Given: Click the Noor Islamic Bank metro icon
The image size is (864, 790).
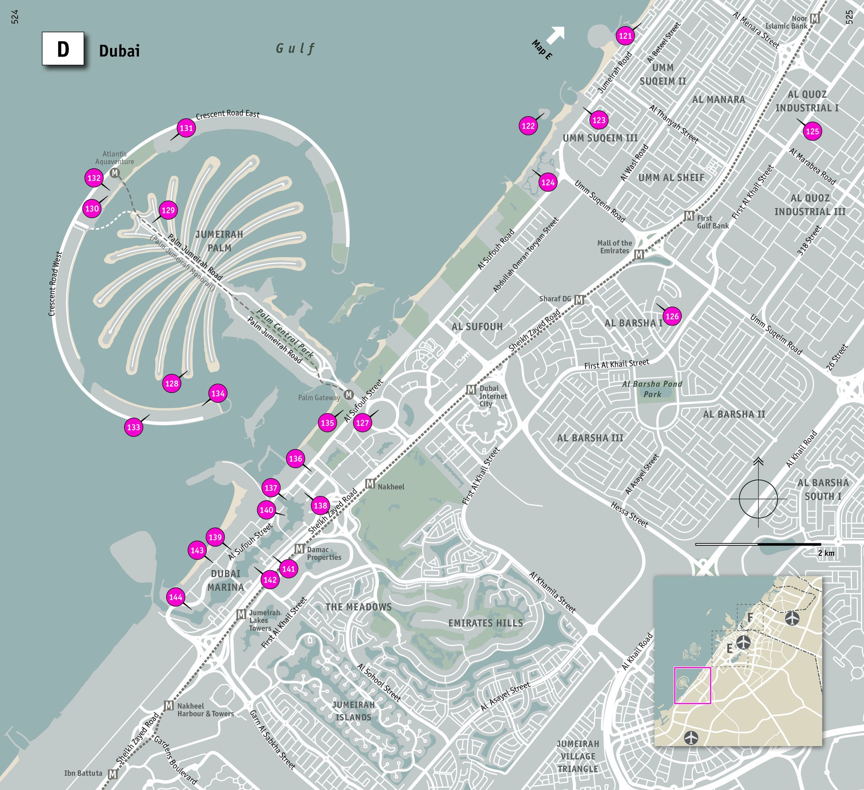Looking at the screenshot, I should coord(815,19).
